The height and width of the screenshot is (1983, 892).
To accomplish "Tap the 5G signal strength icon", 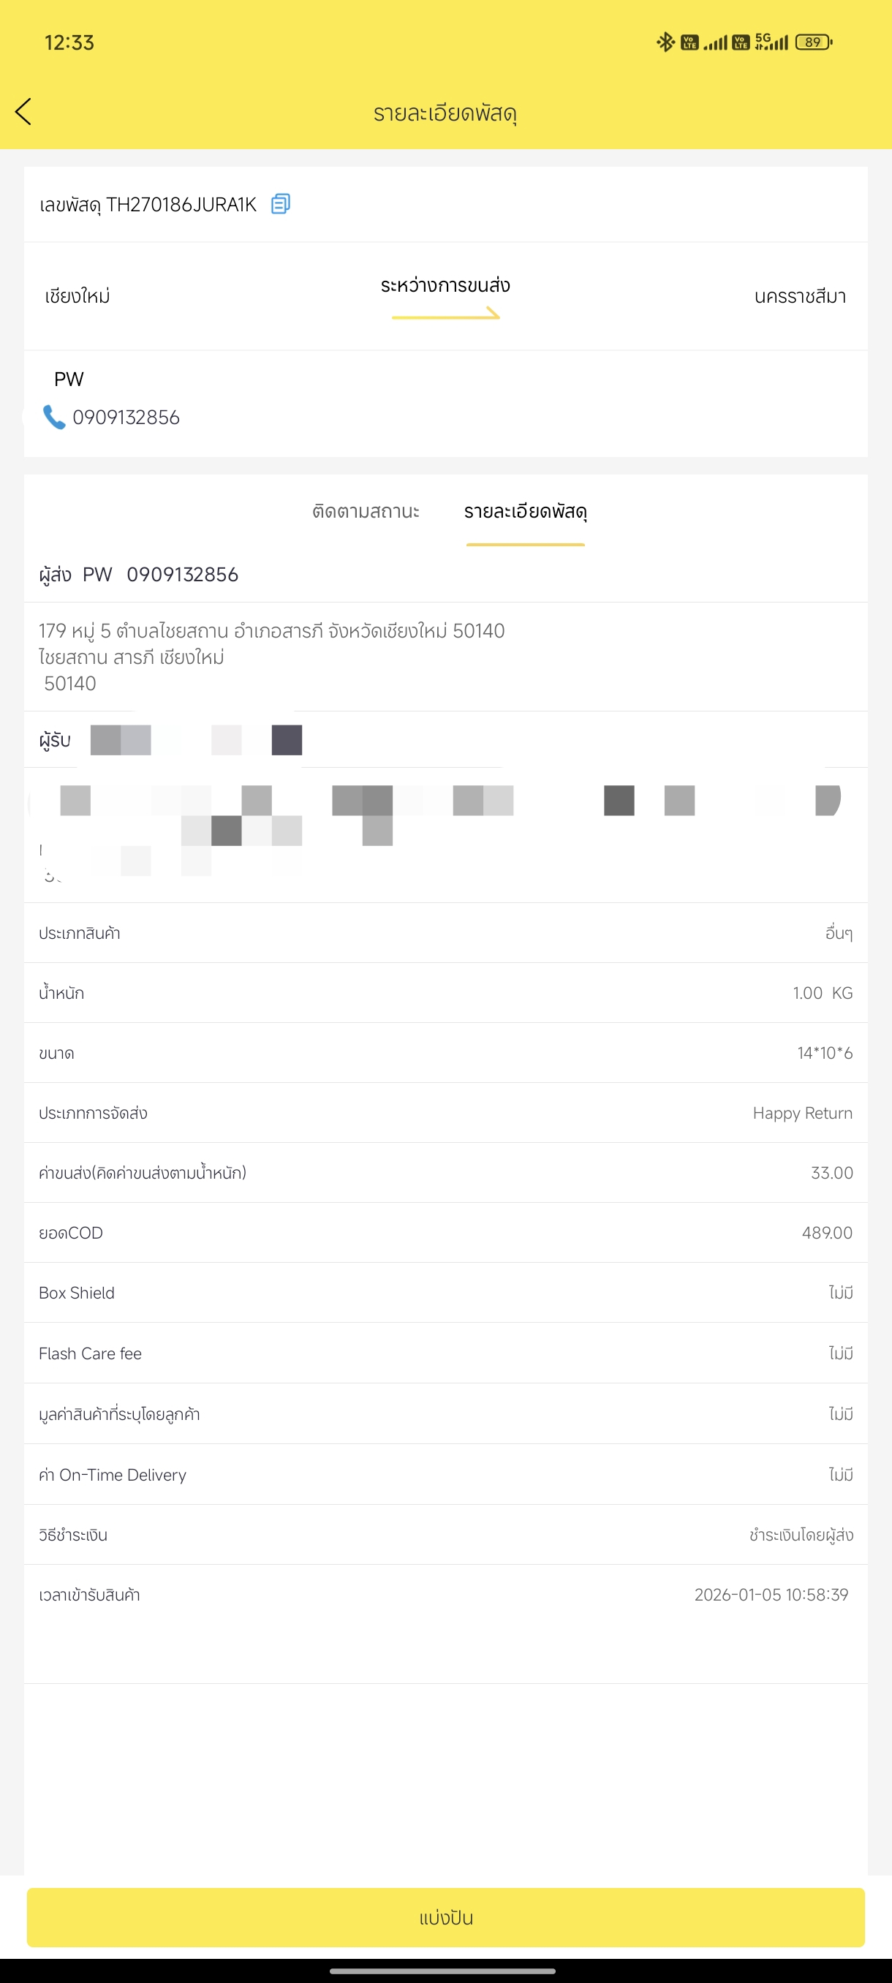I will pos(771,42).
